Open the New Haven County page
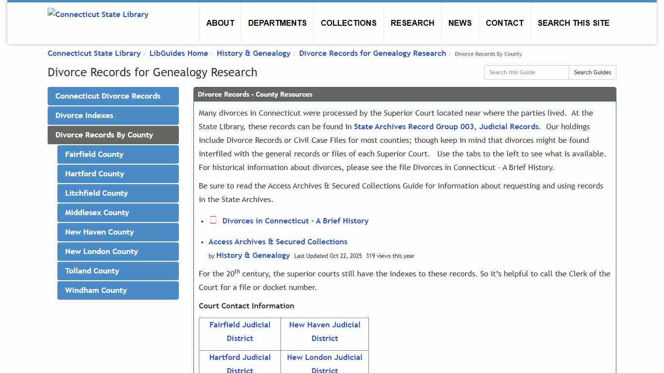 click(x=118, y=232)
